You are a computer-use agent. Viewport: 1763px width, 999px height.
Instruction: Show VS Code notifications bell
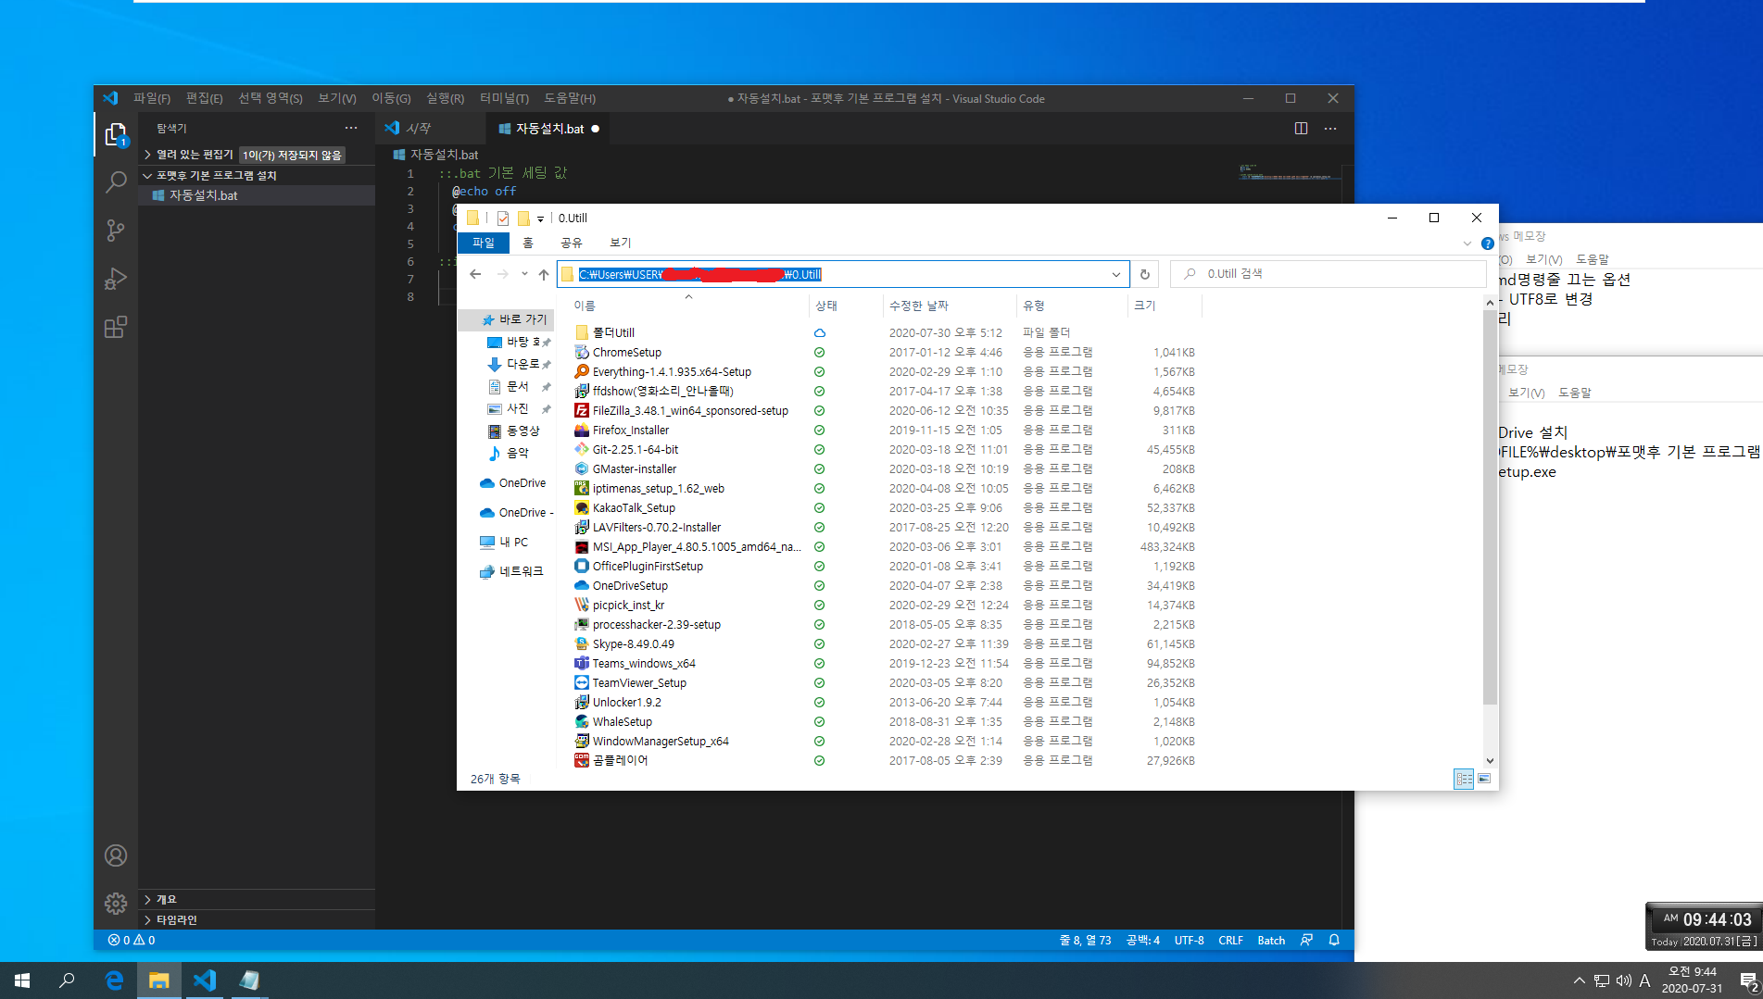(x=1334, y=940)
